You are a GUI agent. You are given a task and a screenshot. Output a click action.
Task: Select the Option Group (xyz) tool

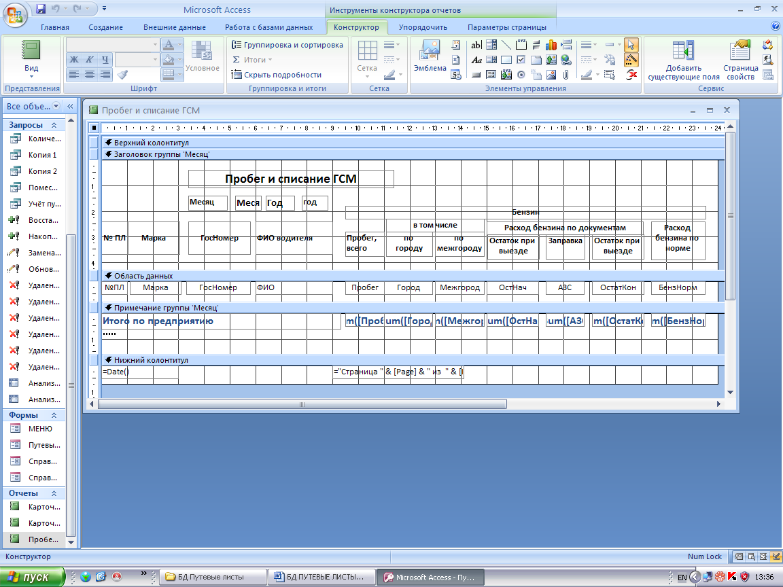(521, 45)
